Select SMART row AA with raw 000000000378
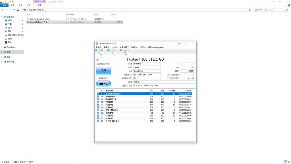Viewport: 291px width, 164px height. [144, 105]
